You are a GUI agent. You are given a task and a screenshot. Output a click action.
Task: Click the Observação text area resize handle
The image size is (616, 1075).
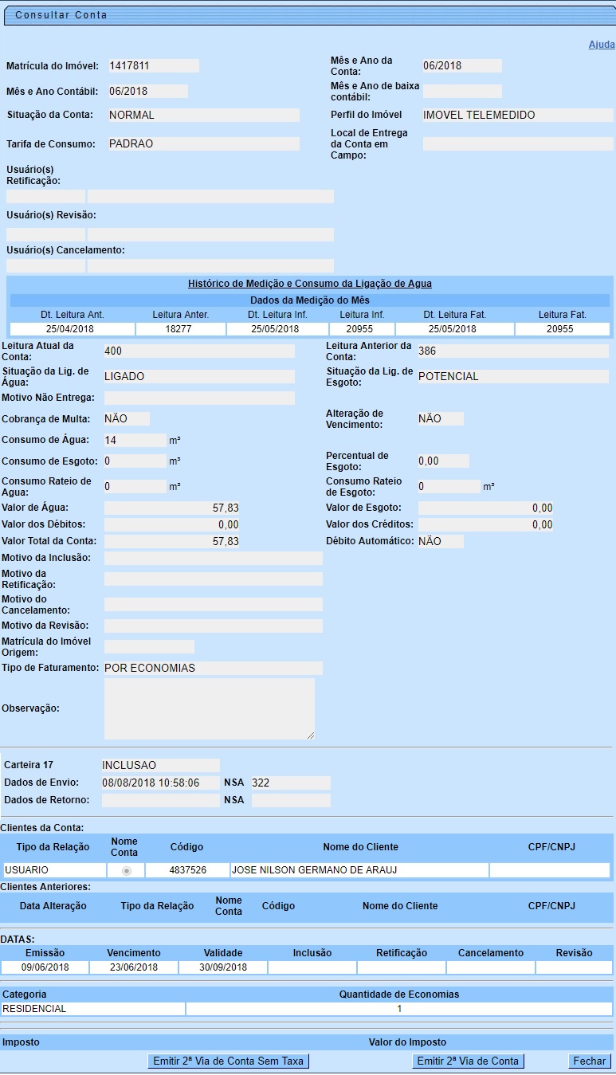point(311,735)
